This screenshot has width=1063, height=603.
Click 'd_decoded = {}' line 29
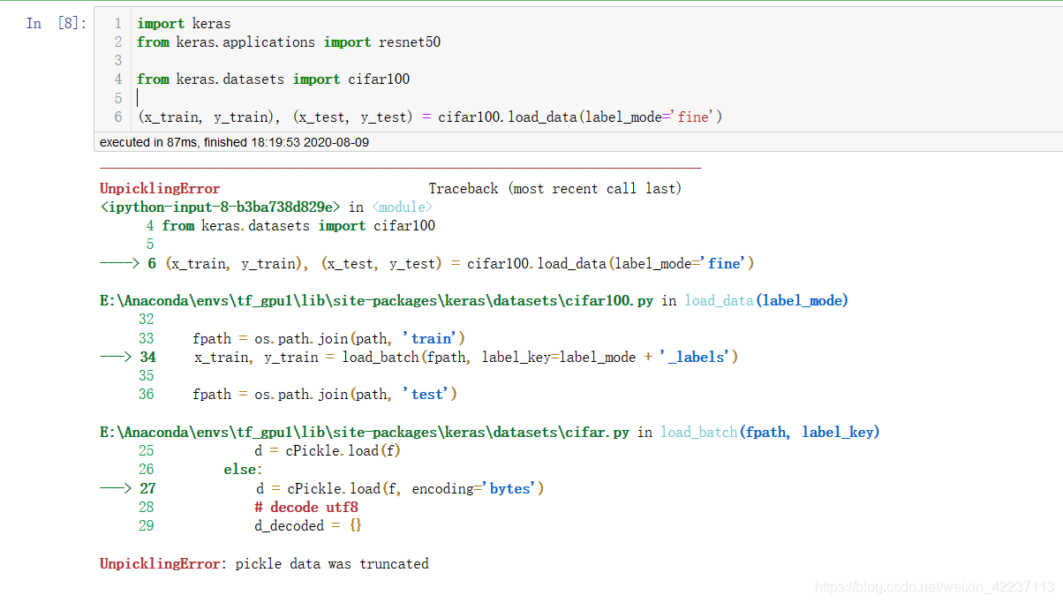tap(308, 526)
